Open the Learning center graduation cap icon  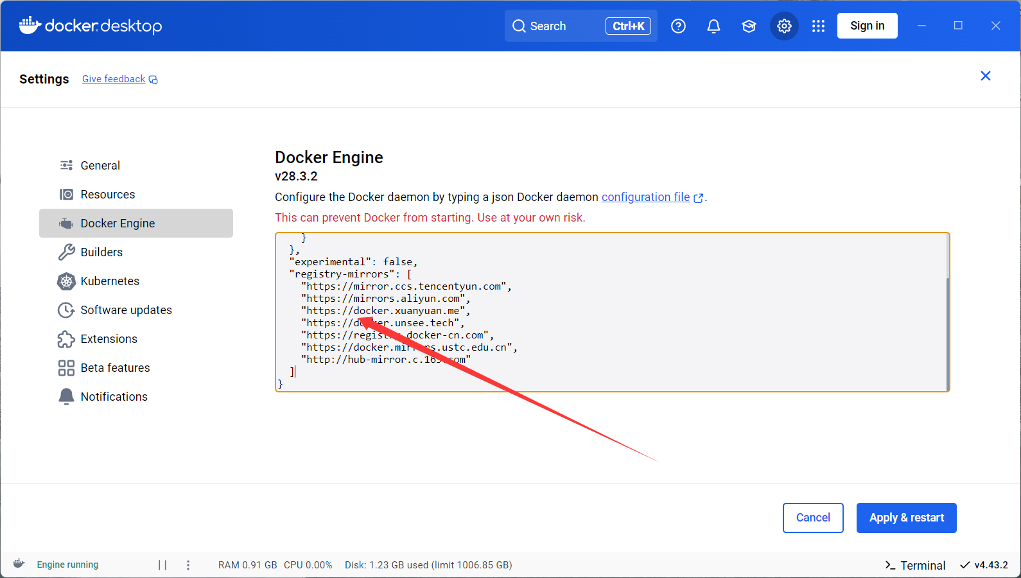tap(749, 26)
